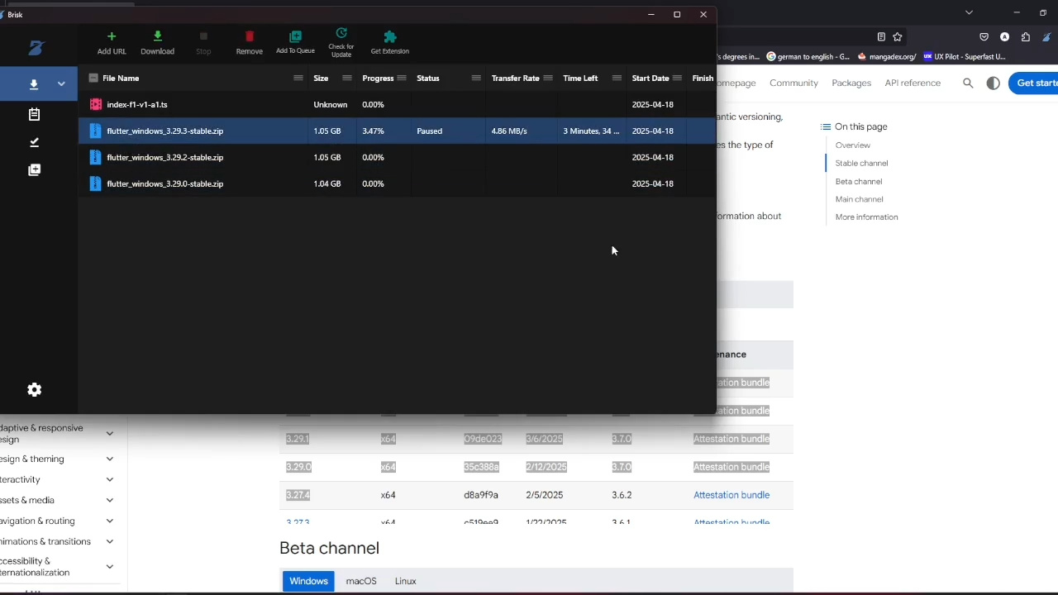Open Attestation bundle link for 3.27.4
Viewport: 1058px width, 595px height.
pyautogui.click(x=732, y=495)
